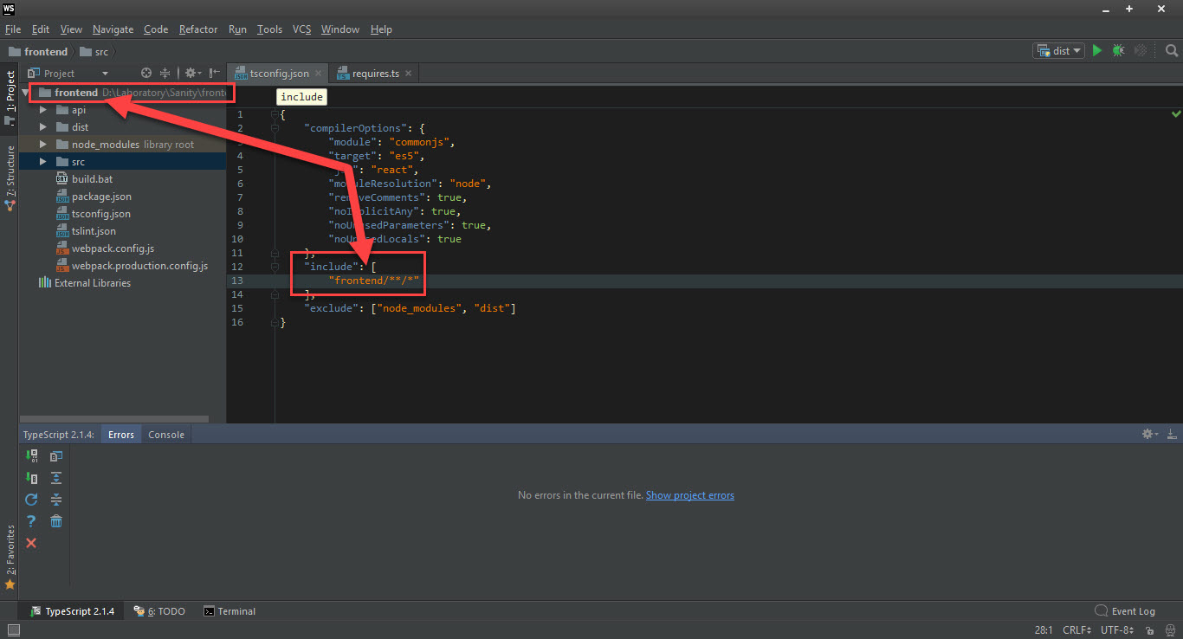Toggle tool window buttons via bottom-left corner icon
This screenshot has width=1183, height=639.
point(12,630)
